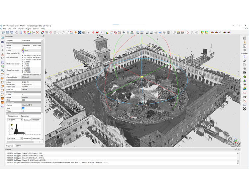Open the Point size Default dropdown
The height and width of the screenshot is (193, 249).
pos(31,90)
